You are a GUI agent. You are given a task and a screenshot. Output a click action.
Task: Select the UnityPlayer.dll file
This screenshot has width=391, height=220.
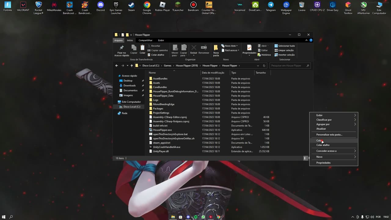click(x=161, y=151)
